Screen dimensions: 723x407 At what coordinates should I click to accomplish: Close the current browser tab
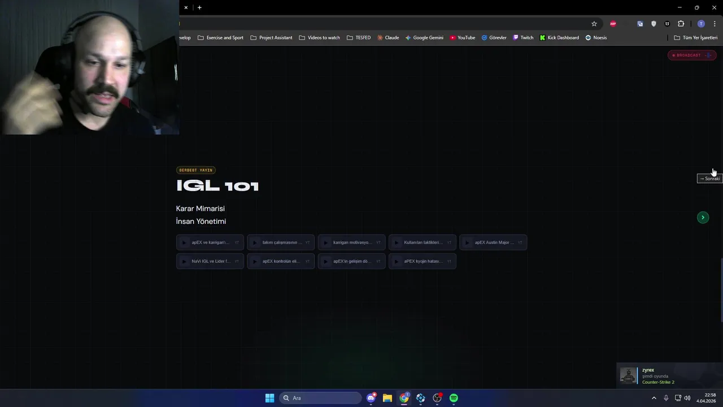click(x=186, y=7)
